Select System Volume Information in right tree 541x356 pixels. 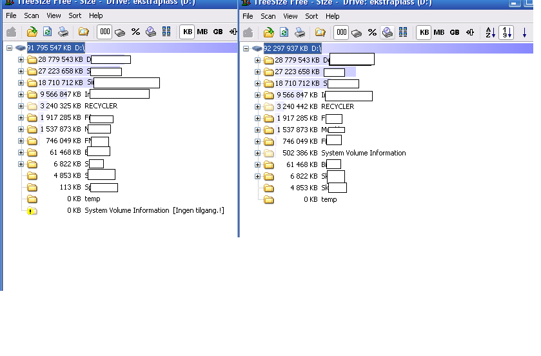pos(363,153)
